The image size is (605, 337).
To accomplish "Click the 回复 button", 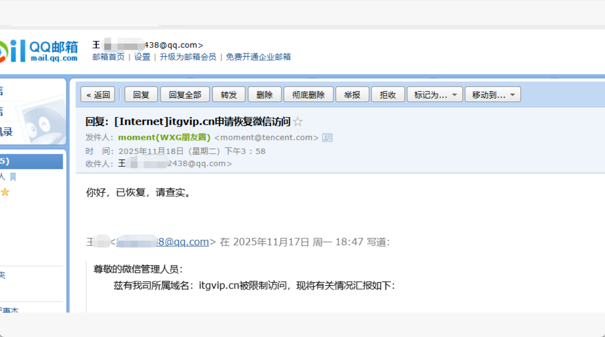I will (141, 95).
